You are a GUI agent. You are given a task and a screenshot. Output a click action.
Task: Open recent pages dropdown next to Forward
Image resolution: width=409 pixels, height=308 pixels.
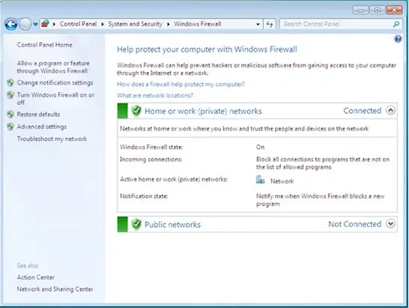(35, 25)
